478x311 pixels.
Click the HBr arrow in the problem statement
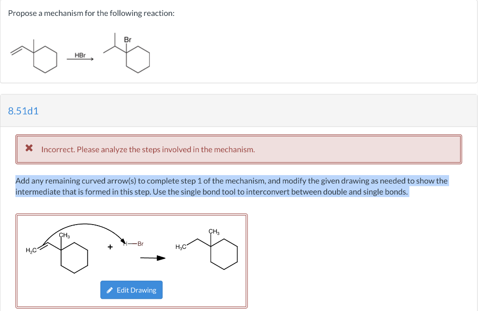point(80,58)
